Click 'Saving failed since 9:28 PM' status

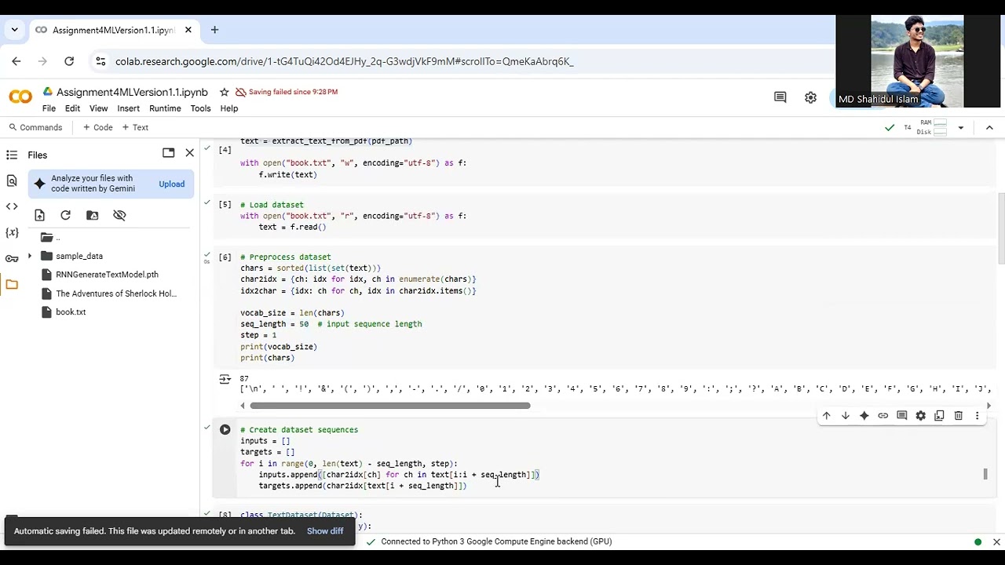point(287,92)
